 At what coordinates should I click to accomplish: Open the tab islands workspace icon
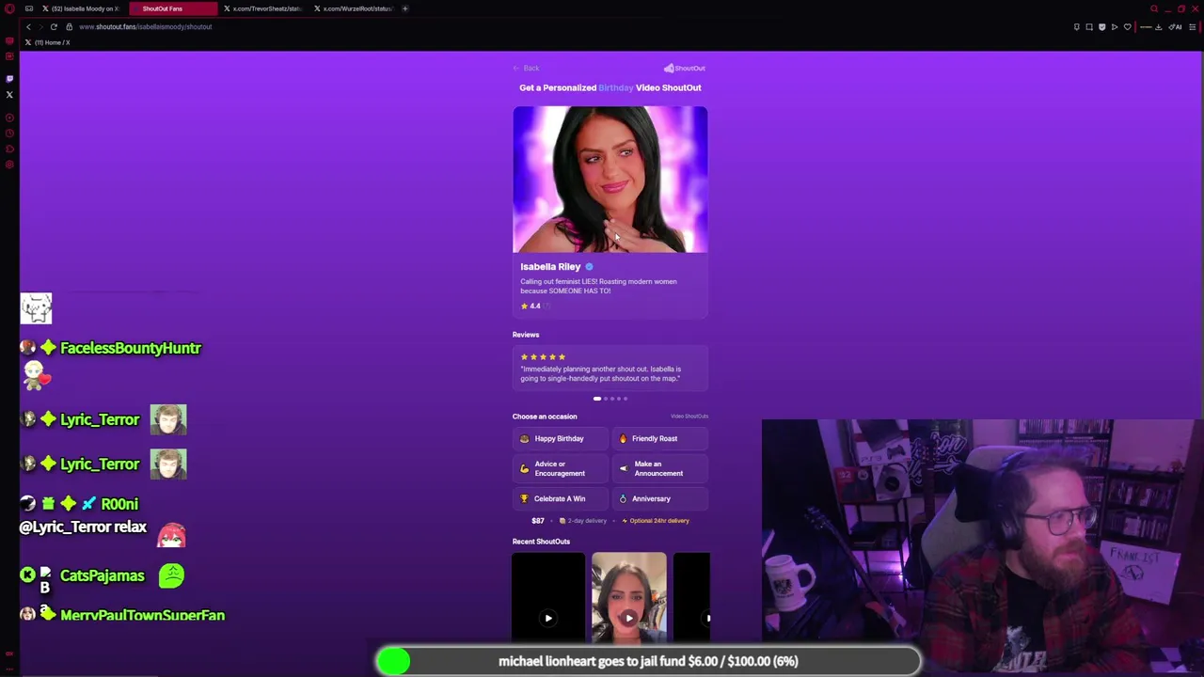[29, 8]
